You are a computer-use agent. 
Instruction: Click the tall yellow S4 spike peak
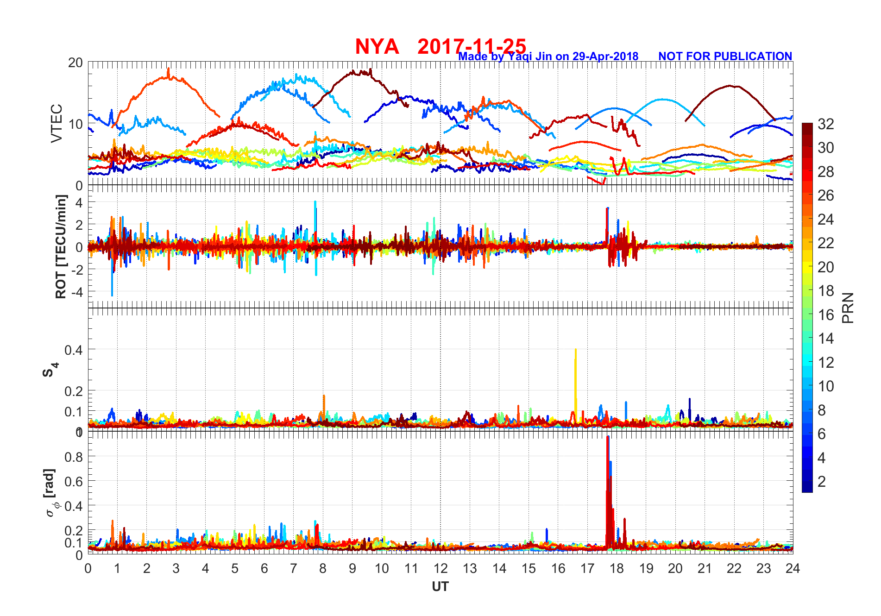(576, 350)
